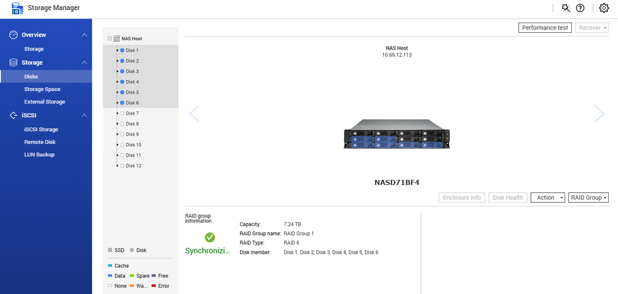This screenshot has height=294, width=618.
Task: Click the empty status circle of Disk 7
Action: pos(122,113)
